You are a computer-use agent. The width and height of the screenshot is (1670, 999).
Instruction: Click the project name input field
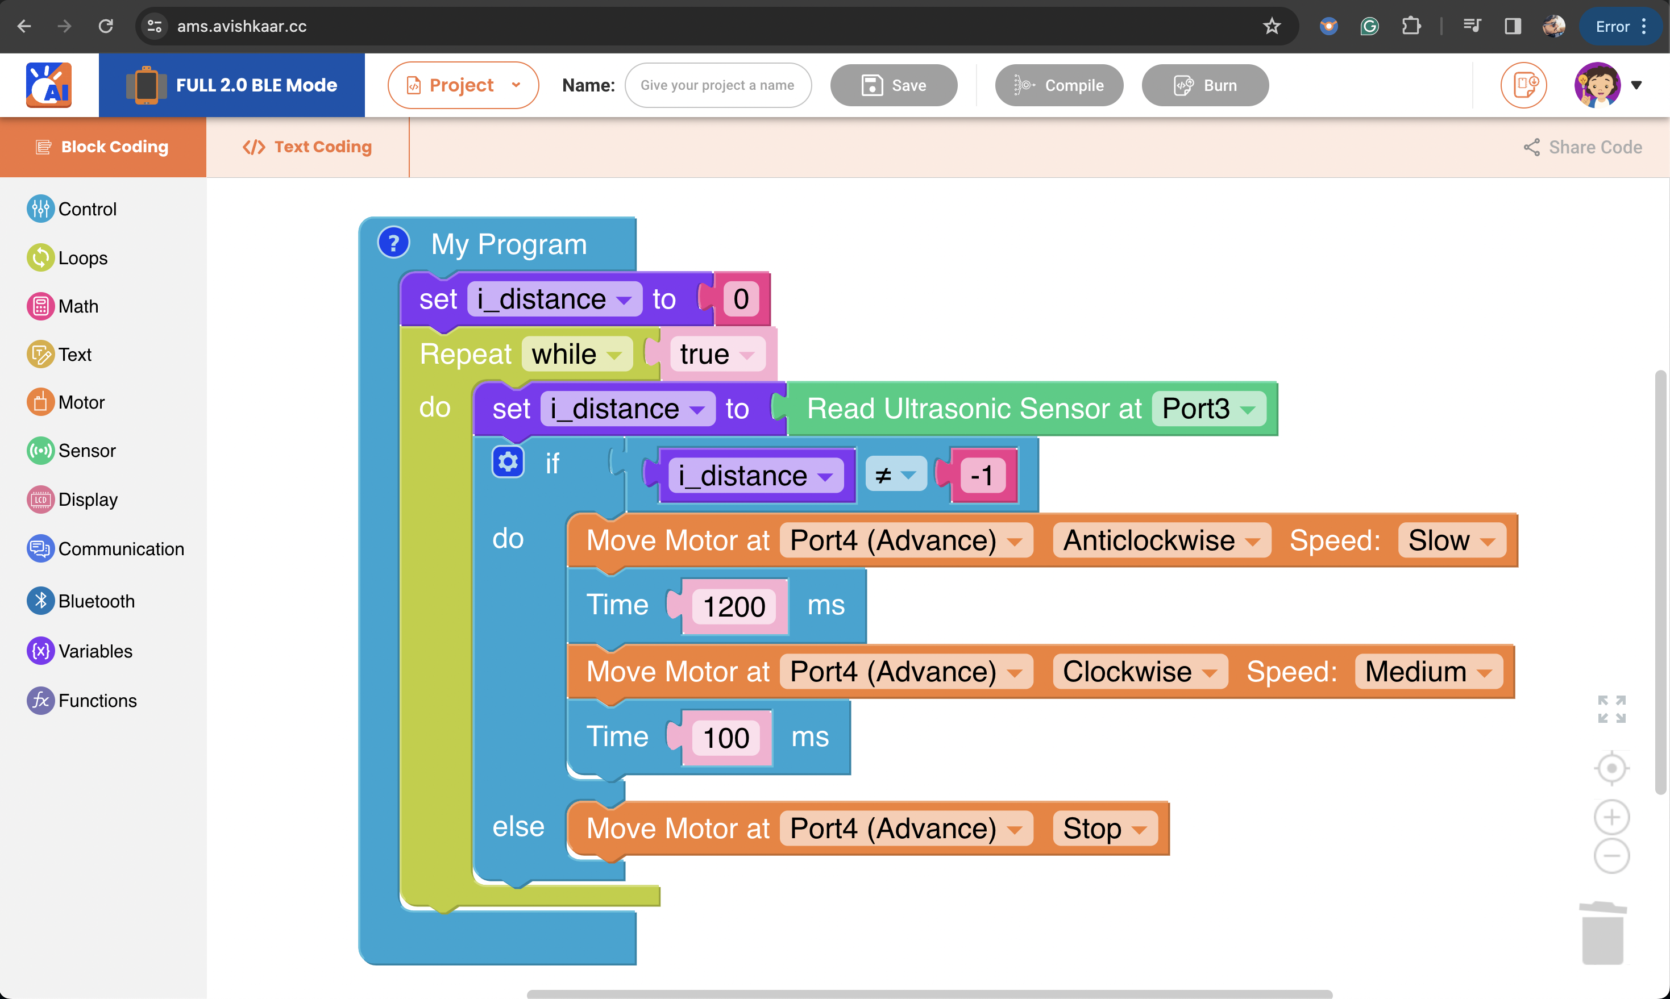717,85
